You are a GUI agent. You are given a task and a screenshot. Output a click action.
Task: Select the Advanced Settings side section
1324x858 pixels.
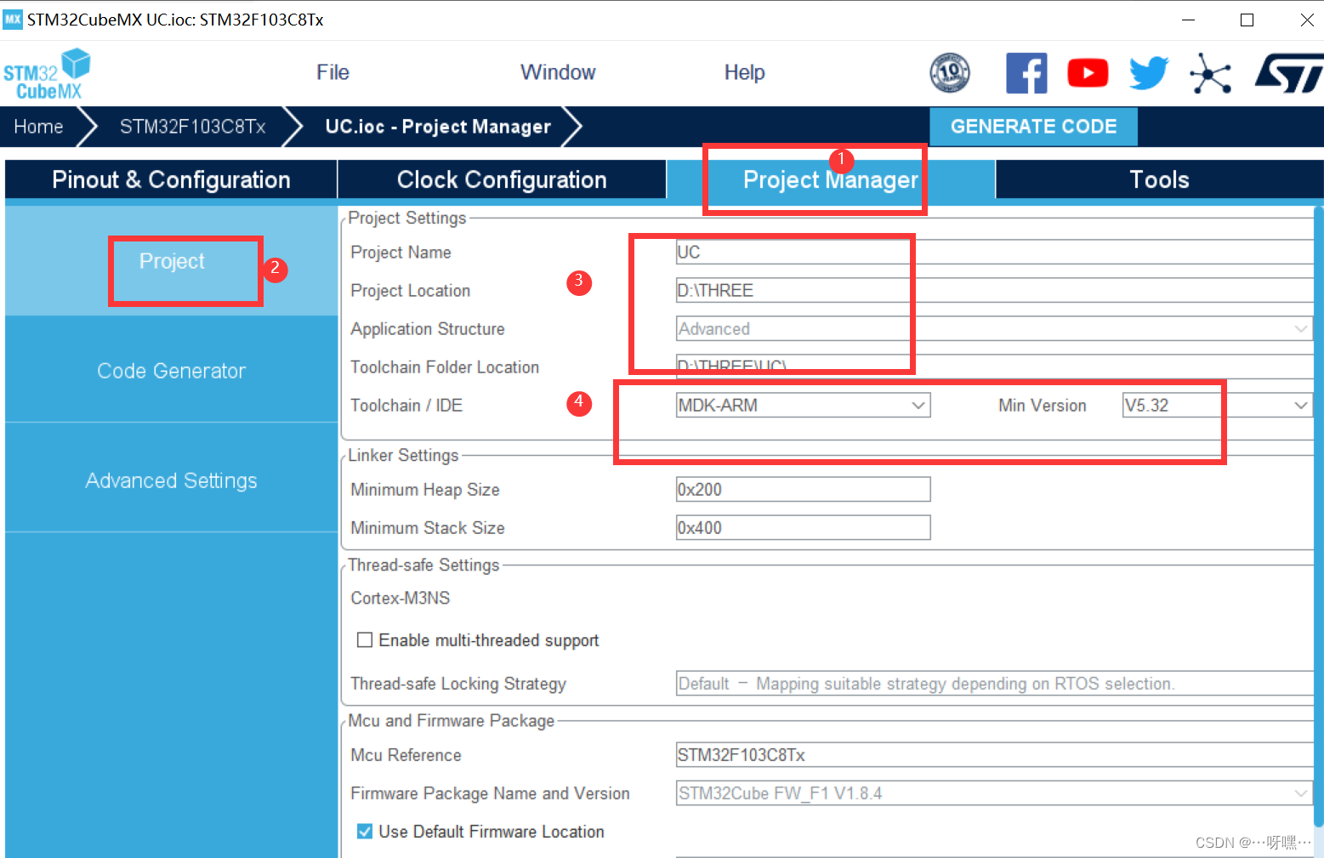tap(172, 480)
